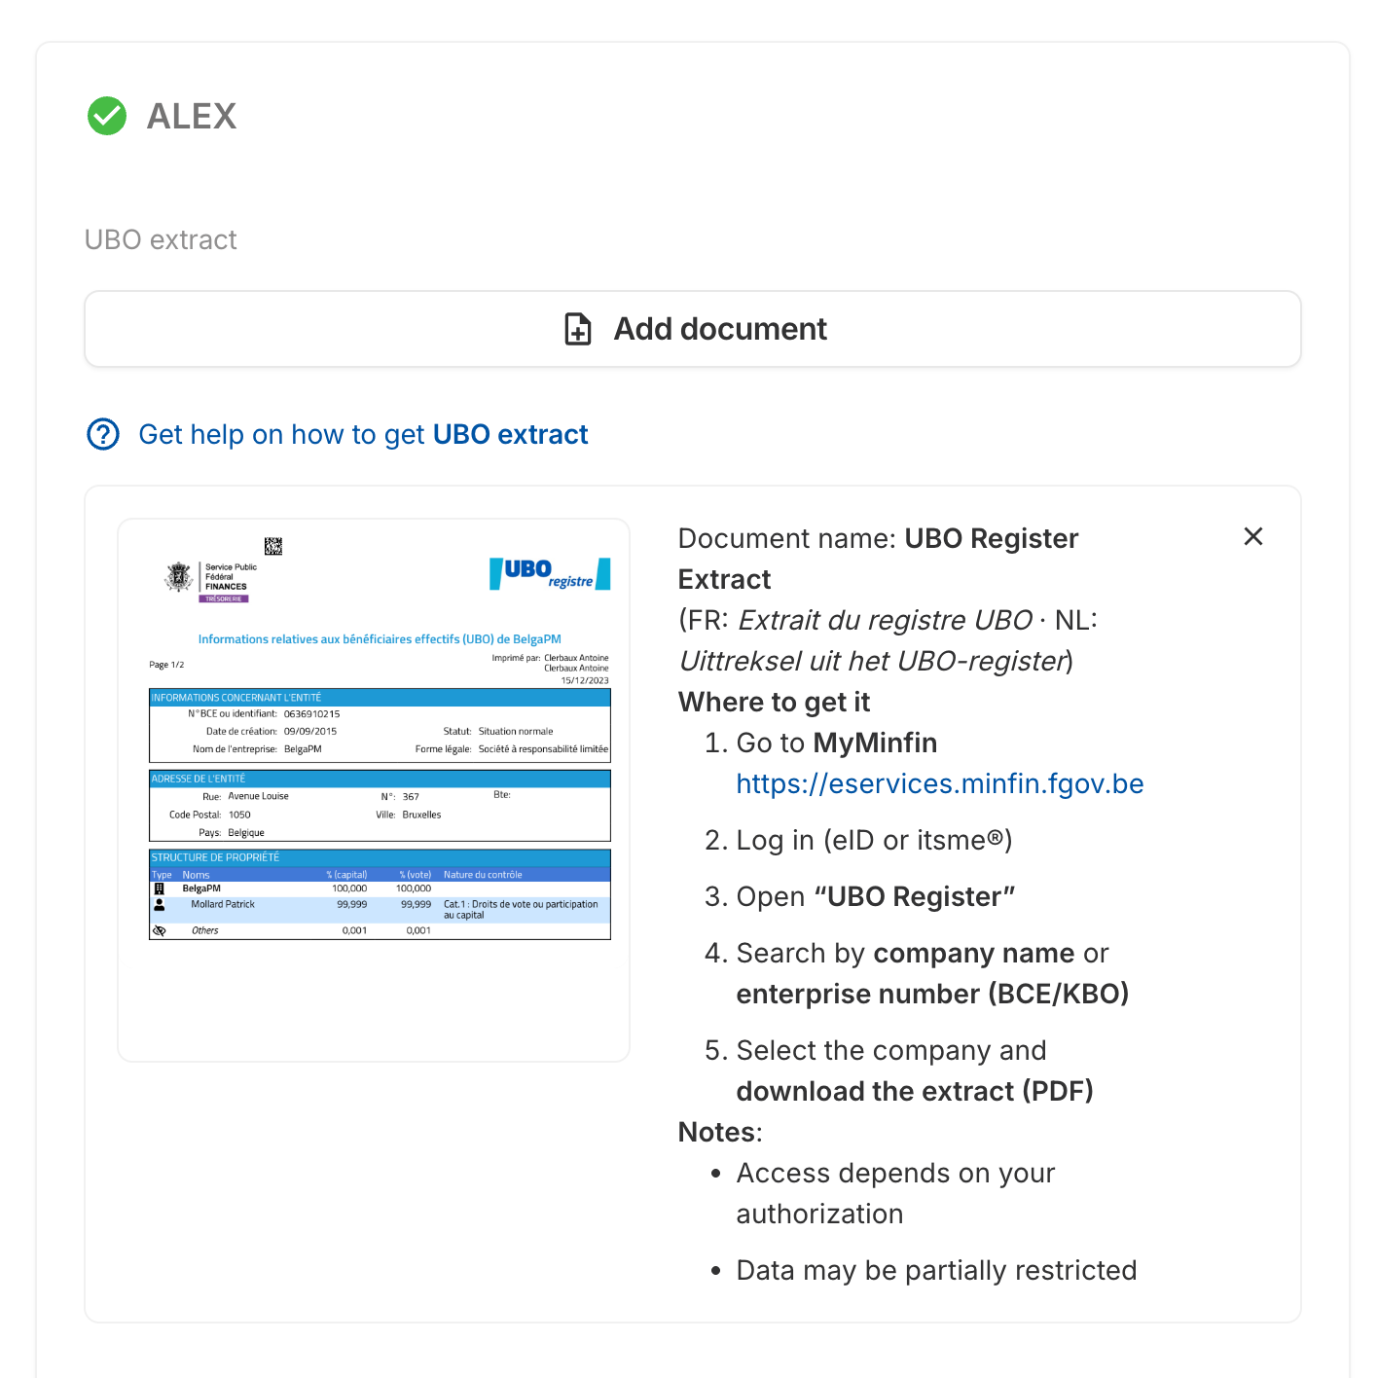
Task: Click the UBO extract sample document thumbnail
Action: [374, 790]
